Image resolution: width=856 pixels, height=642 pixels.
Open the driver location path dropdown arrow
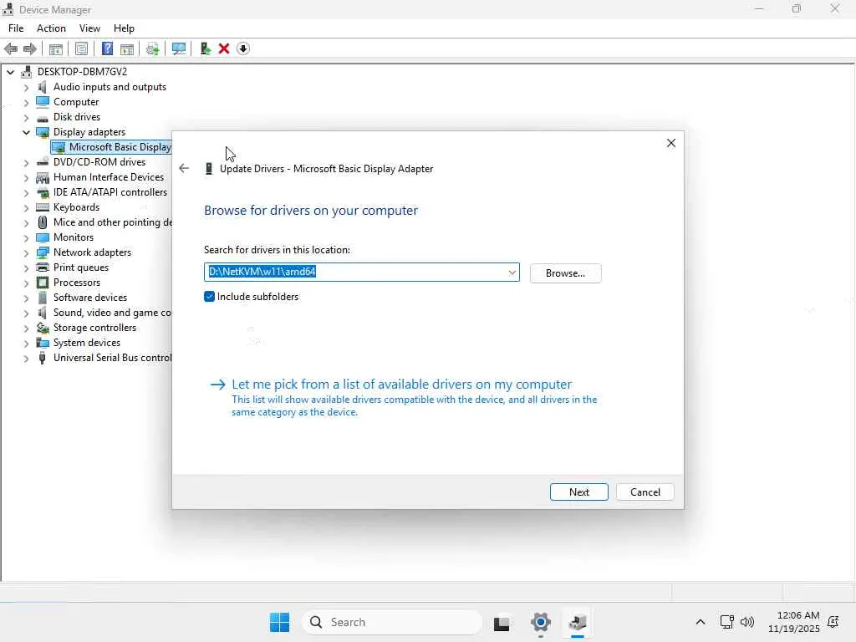(512, 273)
